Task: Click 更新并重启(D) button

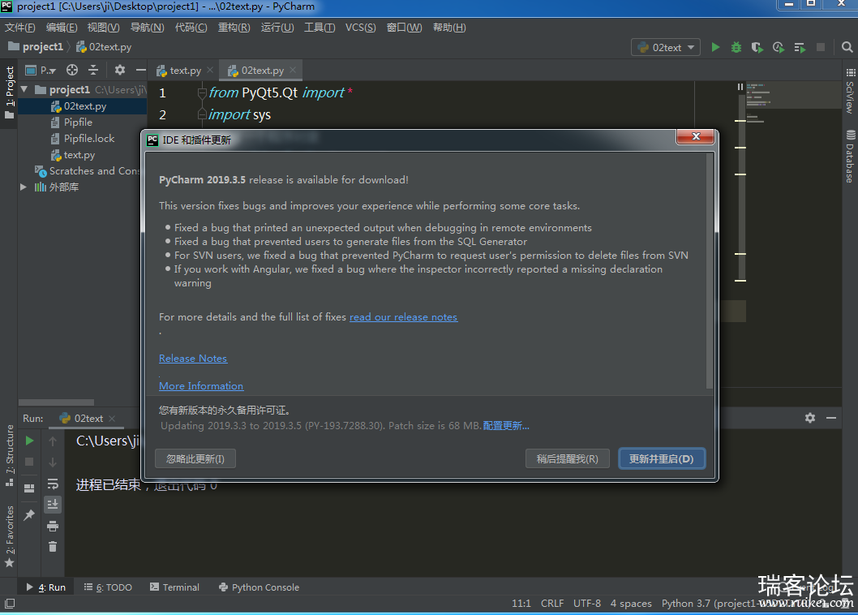Action: pos(662,458)
